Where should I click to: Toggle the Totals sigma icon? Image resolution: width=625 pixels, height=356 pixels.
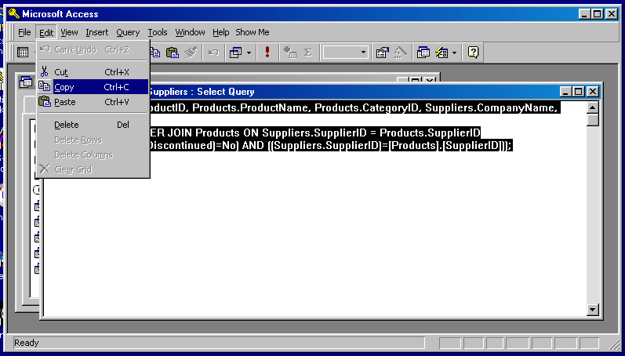307,53
